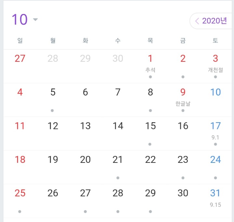Click the greyed-out date 28
234x222 pixels.
tap(53, 59)
